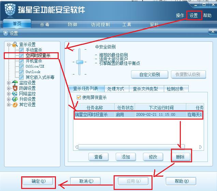Expand the 其它设置 tree node
The image size is (217, 191).
9,105
